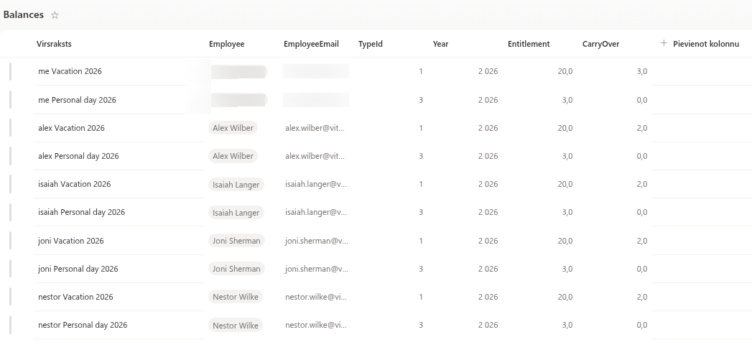Select CarryOver 3,0 in me Vacation row
Screen dimensions: 752x345
(641, 71)
